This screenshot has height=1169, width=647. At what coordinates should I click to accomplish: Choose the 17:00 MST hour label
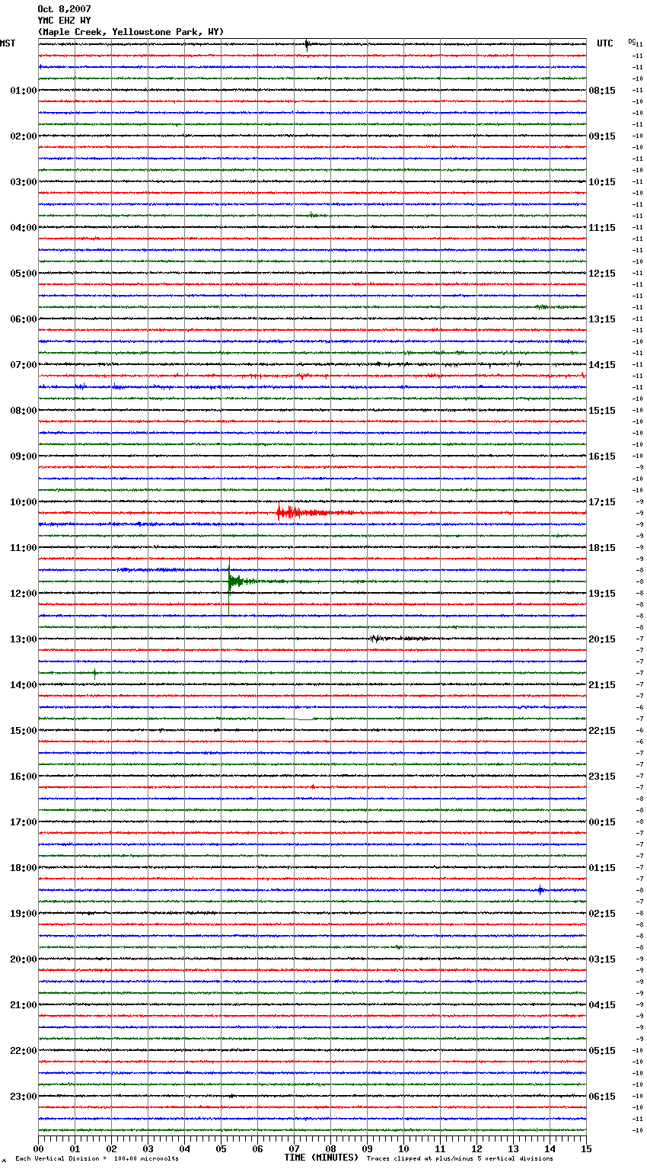tap(24, 822)
